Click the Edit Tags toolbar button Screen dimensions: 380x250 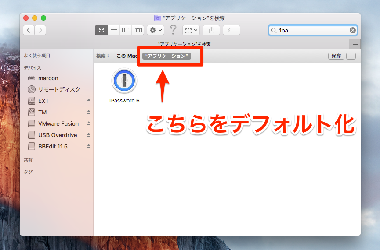[232, 30]
